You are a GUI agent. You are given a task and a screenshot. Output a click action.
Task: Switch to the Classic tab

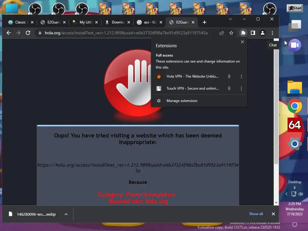pos(18,22)
